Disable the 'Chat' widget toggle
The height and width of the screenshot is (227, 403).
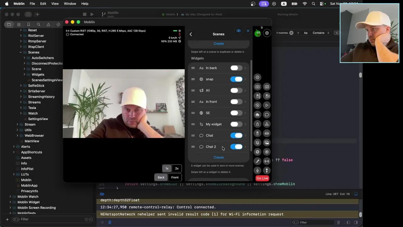[236, 136]
